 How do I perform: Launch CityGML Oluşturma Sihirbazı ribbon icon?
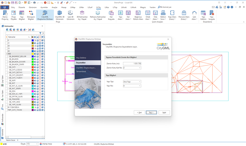[45, 15]
